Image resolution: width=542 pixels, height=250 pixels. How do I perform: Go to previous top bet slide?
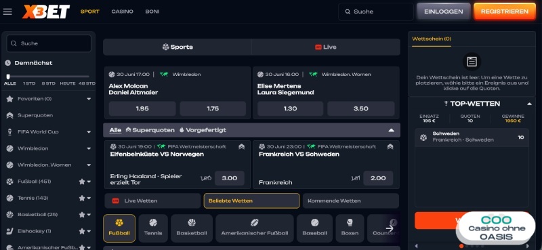coord(416,246)
